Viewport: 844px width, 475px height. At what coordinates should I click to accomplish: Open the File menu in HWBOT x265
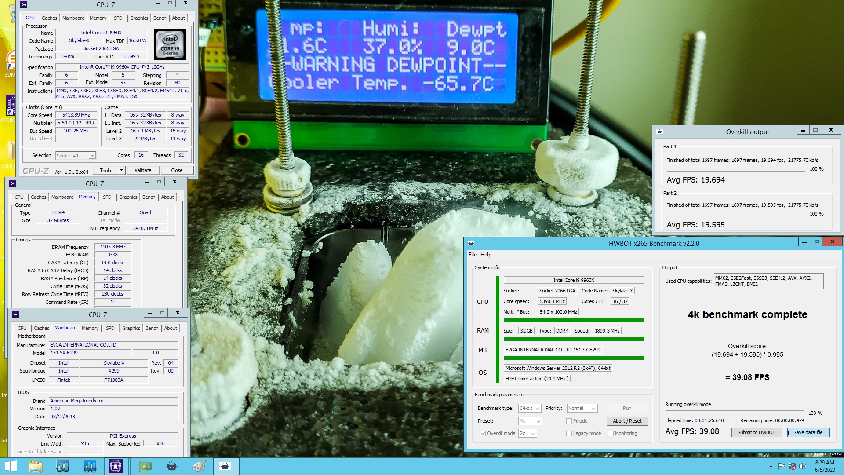473,255
